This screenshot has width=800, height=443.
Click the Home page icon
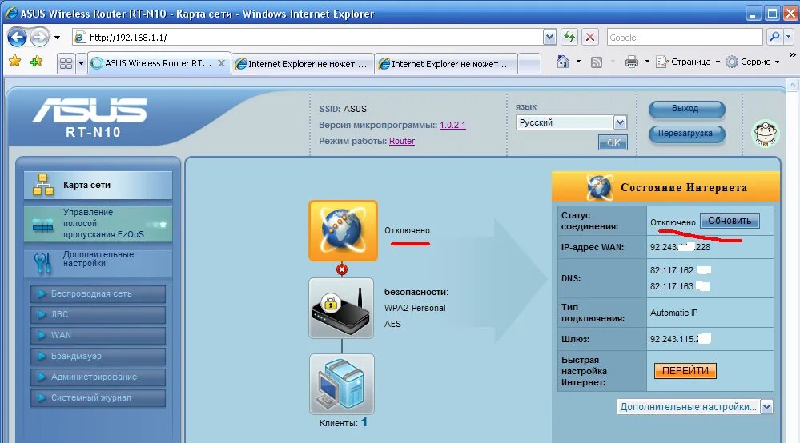tap(563, 62)
